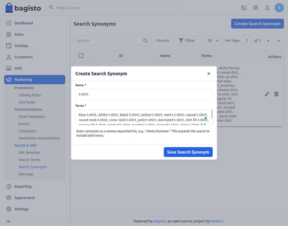
Task: Click the page number input box
Action: click(247, 41)
